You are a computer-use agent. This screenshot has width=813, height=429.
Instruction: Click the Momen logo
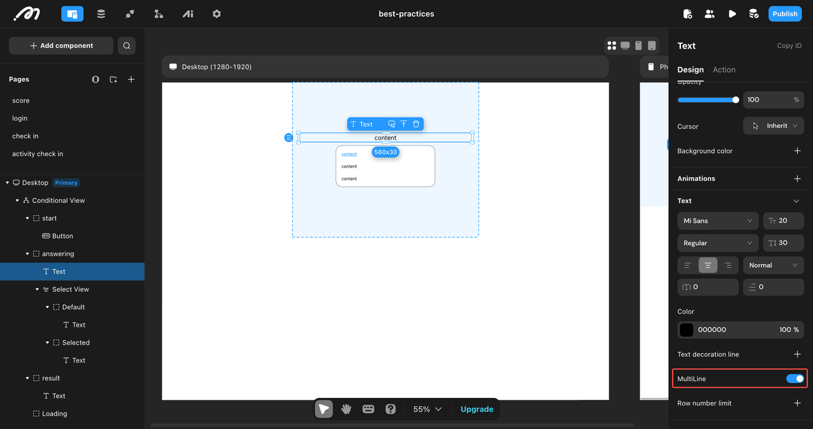pos(27,13)
